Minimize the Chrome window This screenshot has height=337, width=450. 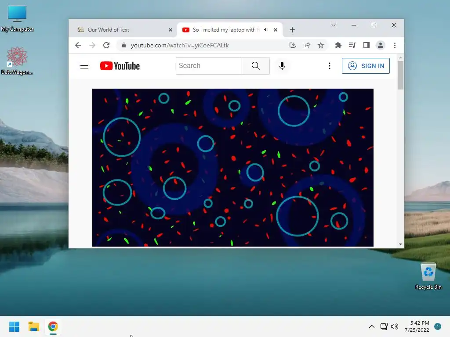354,25
